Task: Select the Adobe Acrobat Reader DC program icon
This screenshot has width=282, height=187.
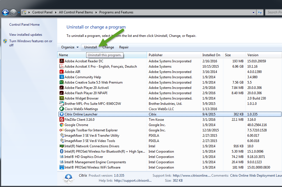Action: pos(62,61)
